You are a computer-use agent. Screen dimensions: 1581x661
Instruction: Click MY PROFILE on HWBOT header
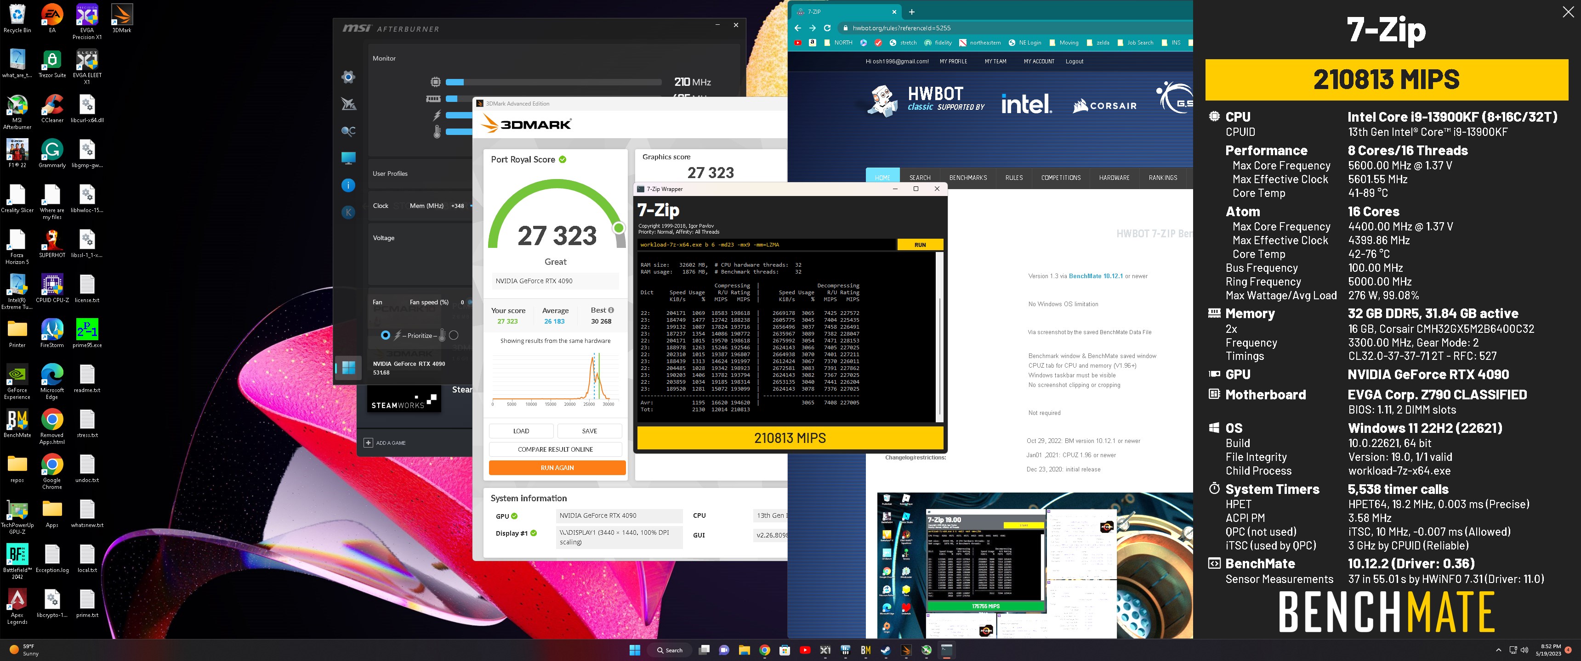(953, 62)
